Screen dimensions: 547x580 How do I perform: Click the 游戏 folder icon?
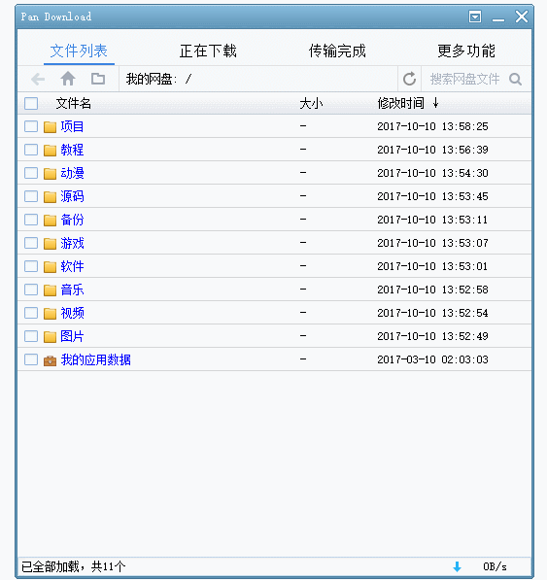50,244
